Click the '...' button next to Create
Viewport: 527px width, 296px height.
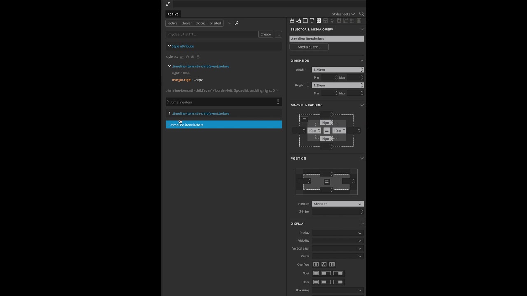278,35
